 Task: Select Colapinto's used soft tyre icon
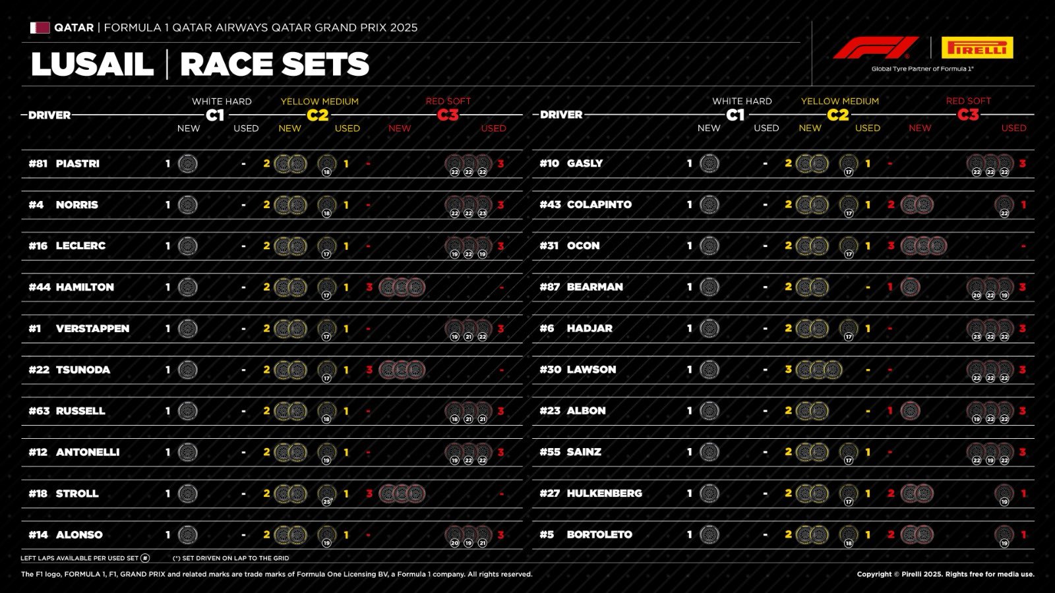click(1004, 205)
